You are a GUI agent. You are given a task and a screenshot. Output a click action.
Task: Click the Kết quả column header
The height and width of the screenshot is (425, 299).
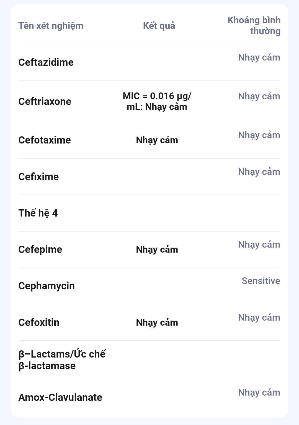point(159,26)
